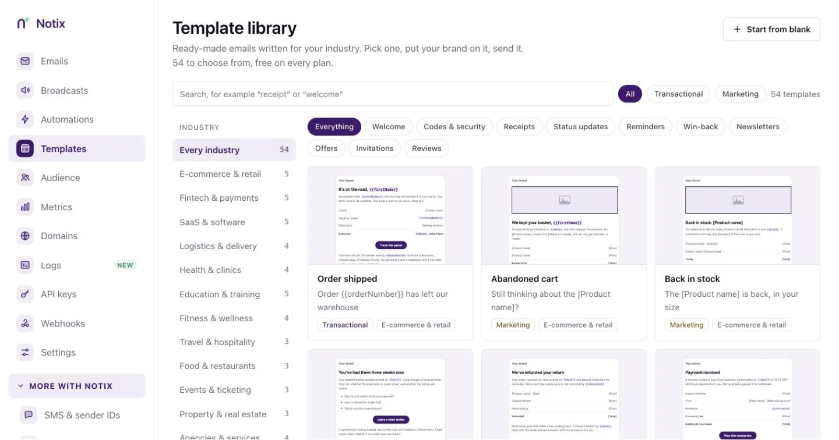Image resolution: width=839 pixels, height=440 pixels.
Task: Focus the template search field
Action: [393, 94]
